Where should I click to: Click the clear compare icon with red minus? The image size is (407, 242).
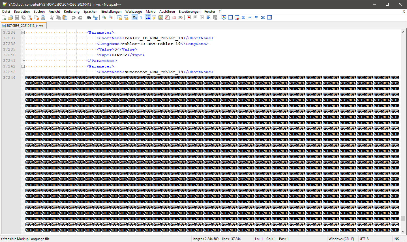237,18
